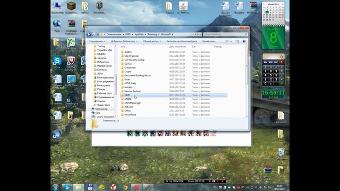
Task: Click the USER segment in the address bar
Action: 128,34
